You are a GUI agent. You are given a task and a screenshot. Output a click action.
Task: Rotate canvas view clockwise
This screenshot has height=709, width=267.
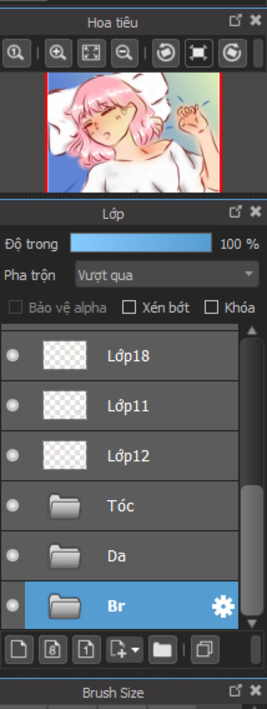click(232, 53)
